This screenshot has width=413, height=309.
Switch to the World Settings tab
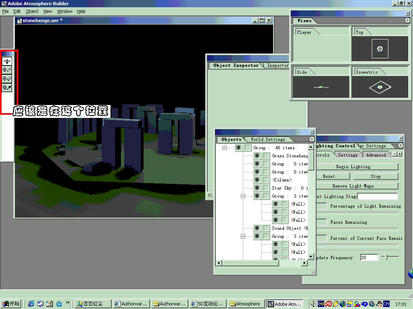(268, 139)
